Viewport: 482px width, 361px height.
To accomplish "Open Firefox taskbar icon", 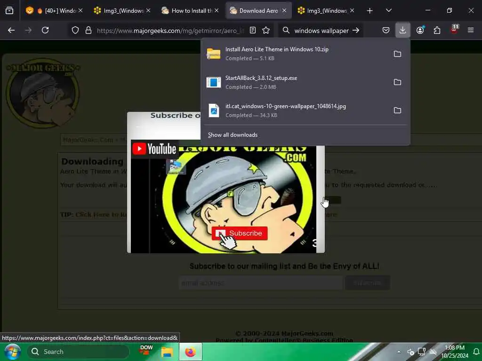I will pos(190,352).
